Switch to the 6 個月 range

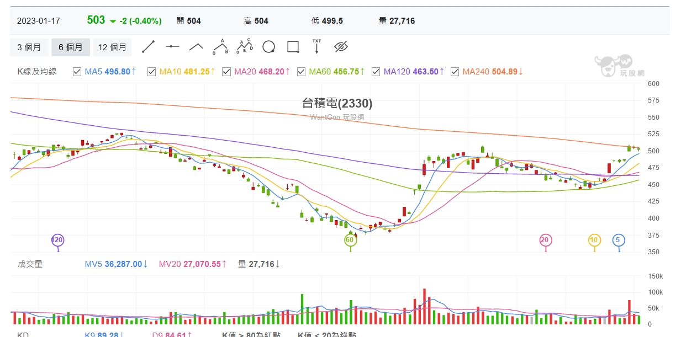click(71, 47)
